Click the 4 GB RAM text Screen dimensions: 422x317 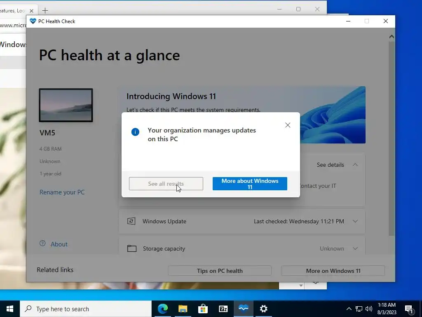click(51, 149)
